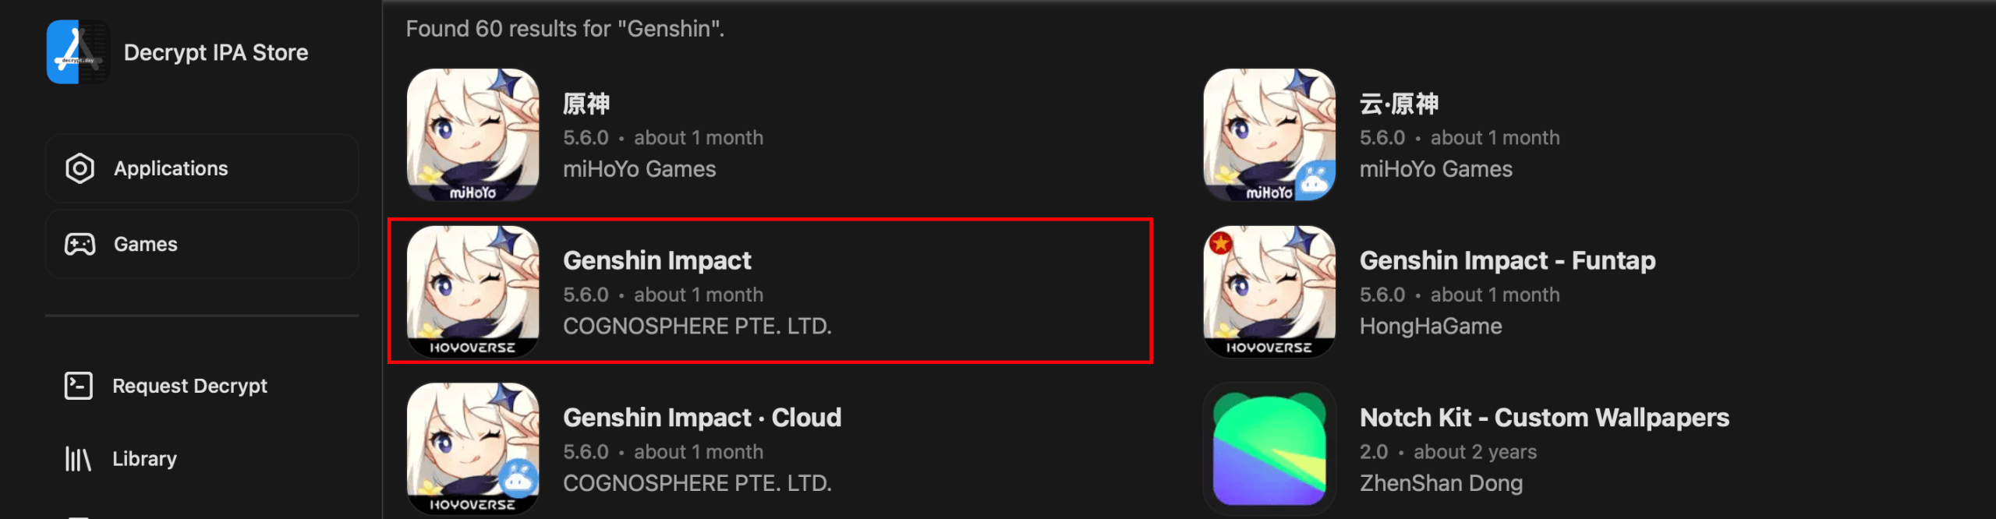Click the Genshin Impact HoYoverse app icon
Viewport: 1996px width, 519px height.
point(472,291)
